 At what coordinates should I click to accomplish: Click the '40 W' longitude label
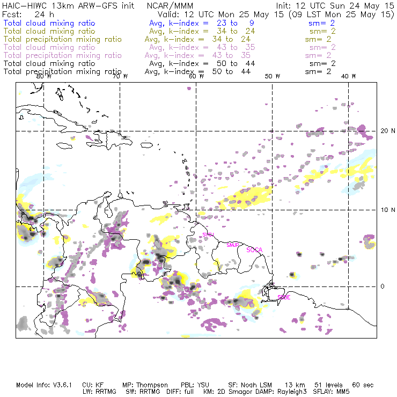point(348,76)
